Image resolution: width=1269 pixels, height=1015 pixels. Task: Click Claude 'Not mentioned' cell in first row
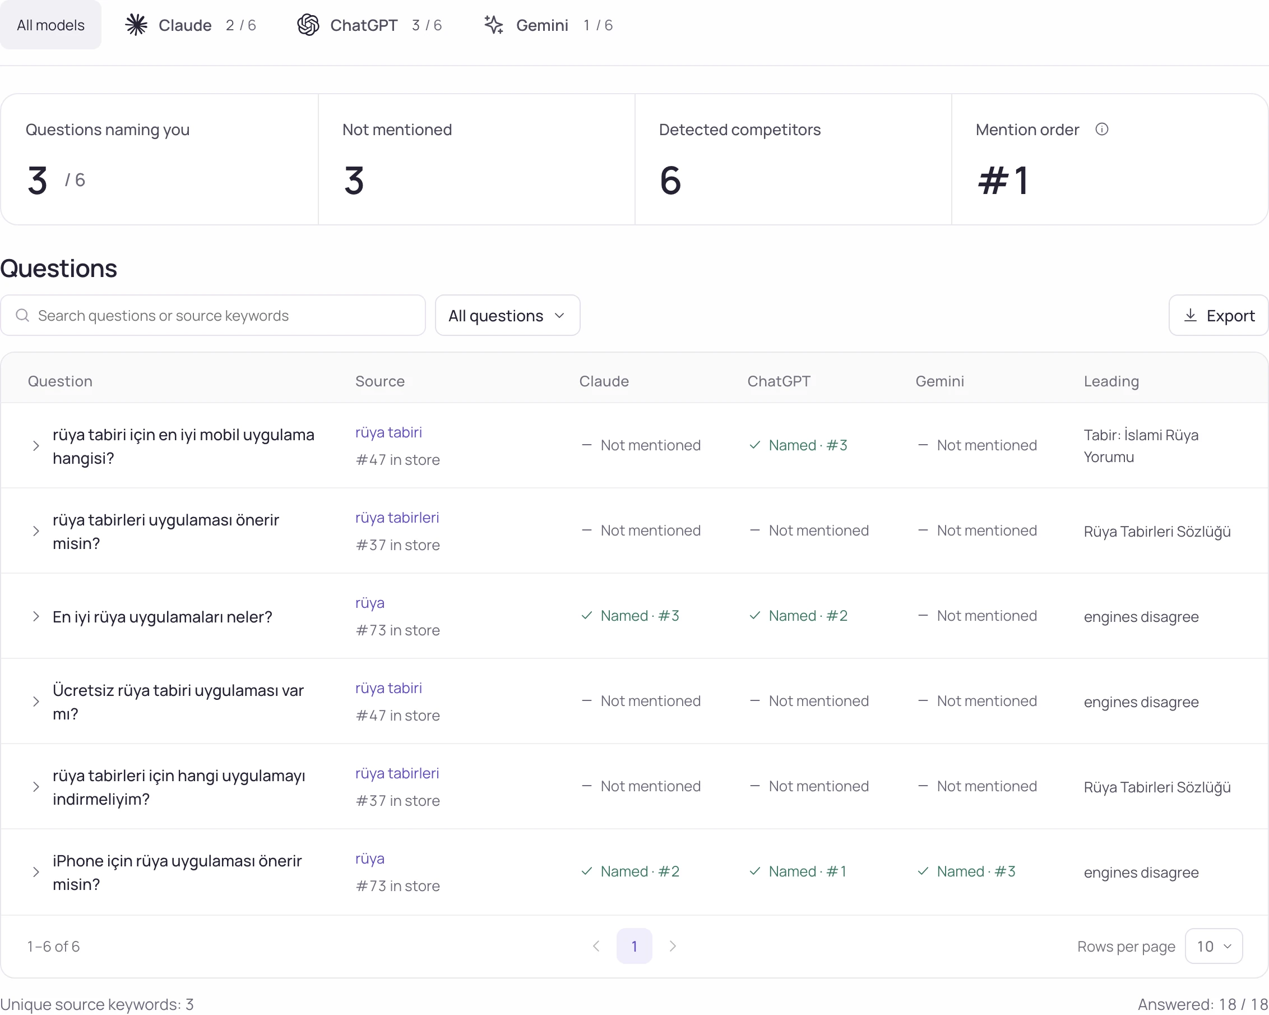(641, 446)
